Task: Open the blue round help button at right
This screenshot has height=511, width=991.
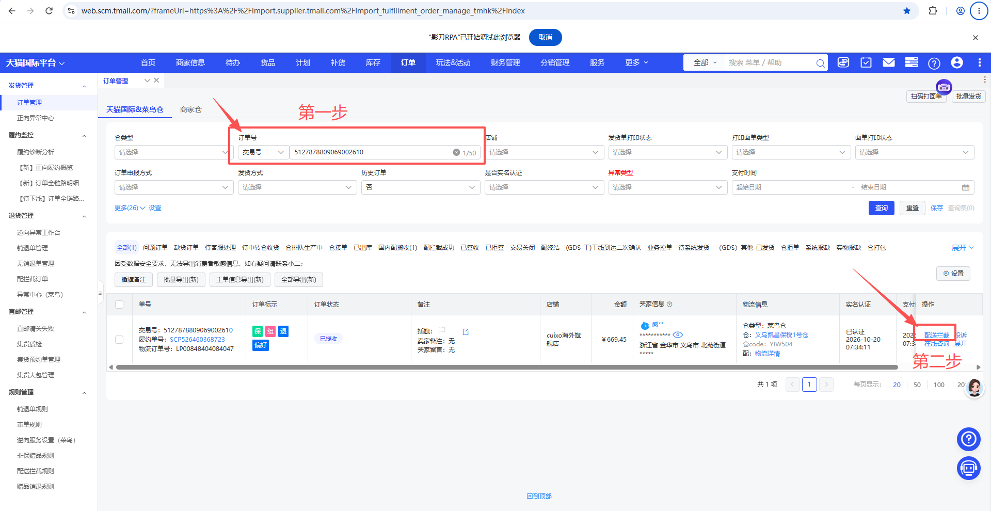Action: [969, 439]
